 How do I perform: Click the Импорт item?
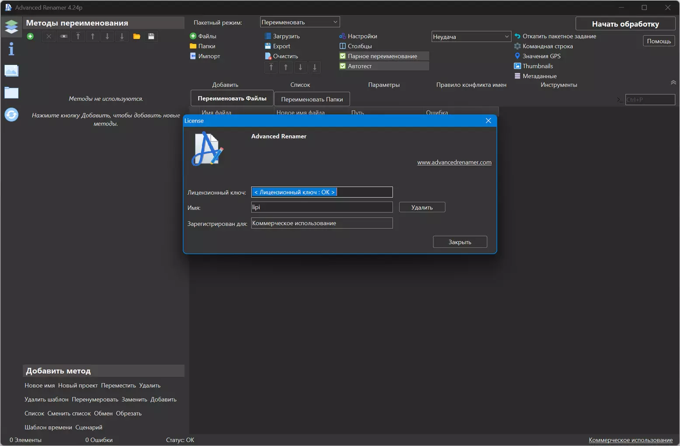[x=205, y=56]
